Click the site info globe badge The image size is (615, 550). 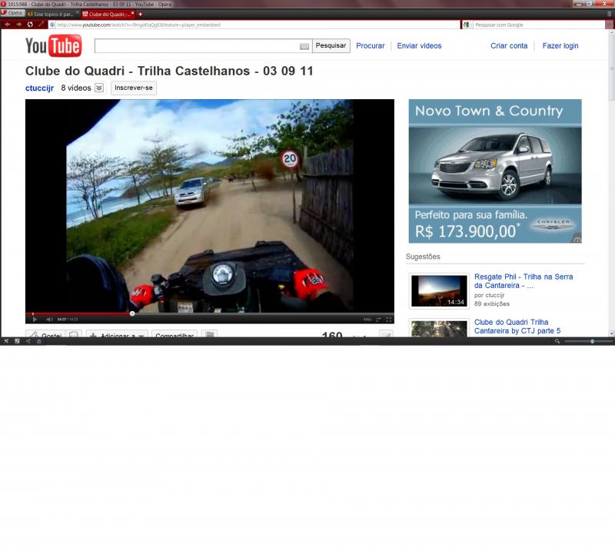[52, 25]
